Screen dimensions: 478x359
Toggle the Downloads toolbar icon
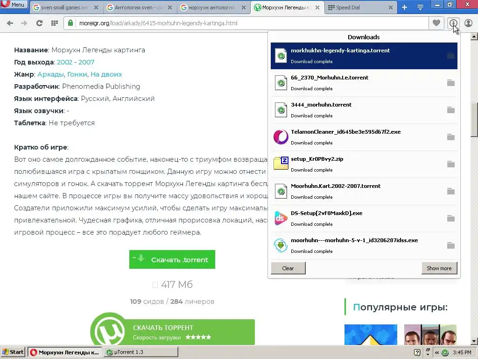(453, 23)
